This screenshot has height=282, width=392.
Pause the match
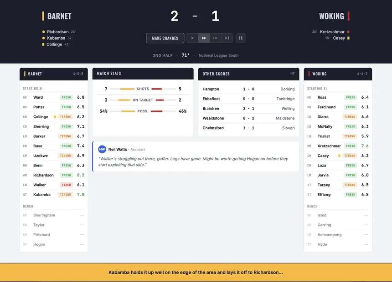(241, 38)
